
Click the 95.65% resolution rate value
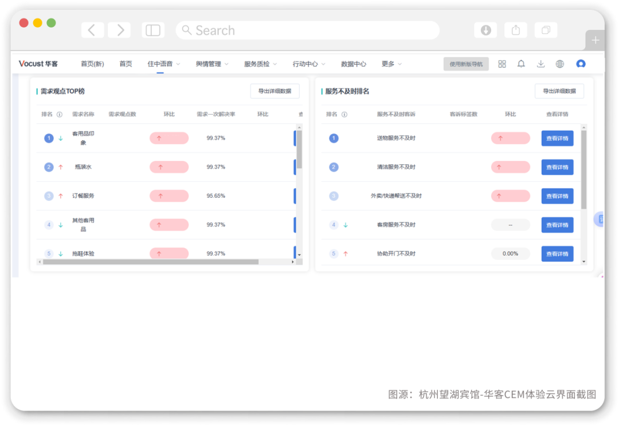(216, 196)
